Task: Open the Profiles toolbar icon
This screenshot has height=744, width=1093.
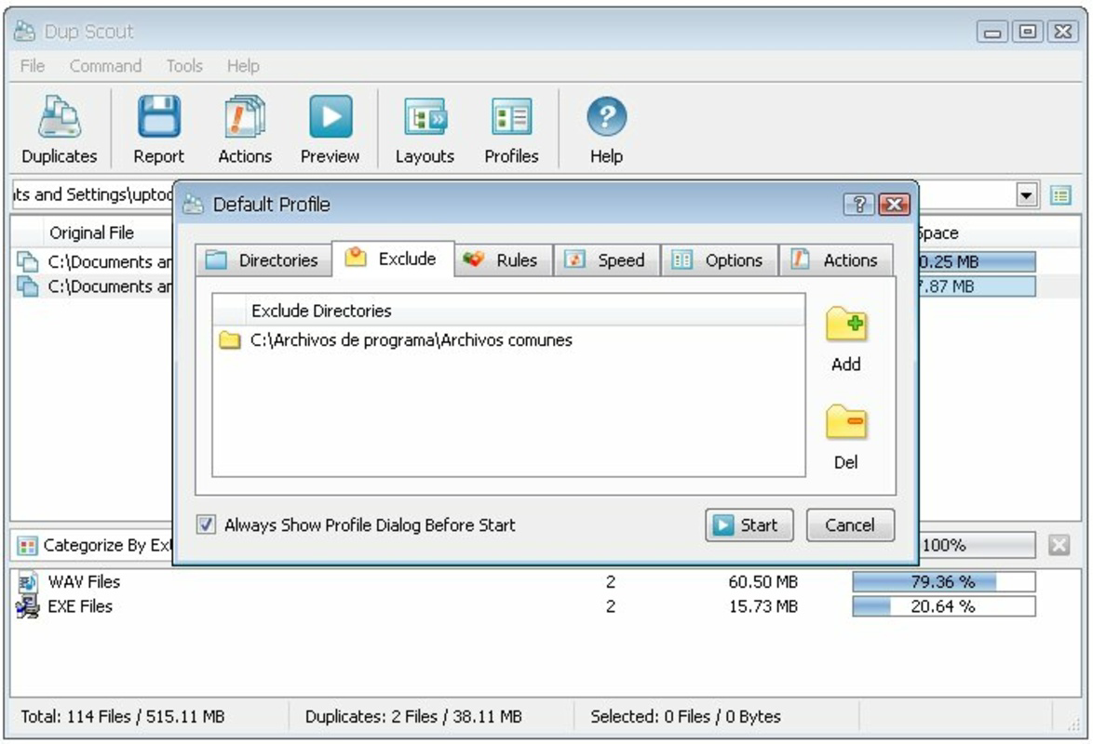Action: (512, 116)
